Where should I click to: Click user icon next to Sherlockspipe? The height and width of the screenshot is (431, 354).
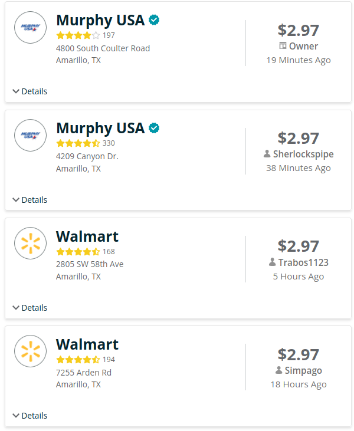pyautogui.click(x=267, y=154)
